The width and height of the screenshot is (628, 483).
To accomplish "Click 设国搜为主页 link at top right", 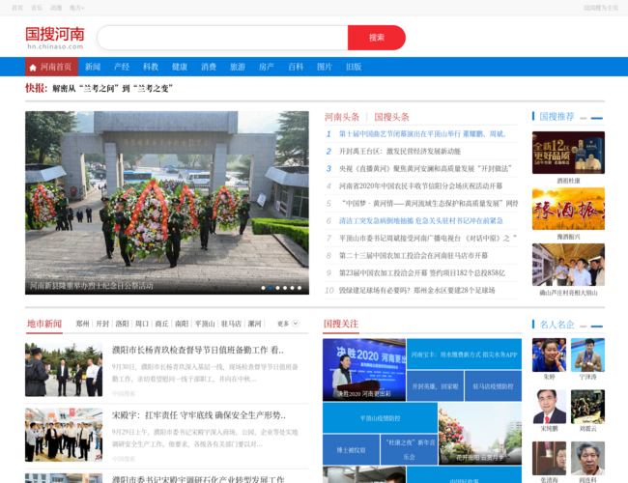I will coord(601,8).
